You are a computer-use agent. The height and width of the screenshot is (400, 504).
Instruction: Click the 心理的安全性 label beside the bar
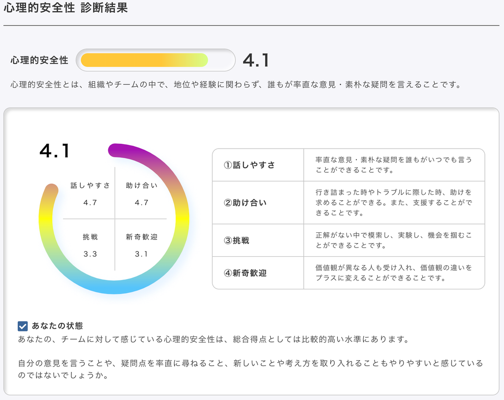(39, 60)
